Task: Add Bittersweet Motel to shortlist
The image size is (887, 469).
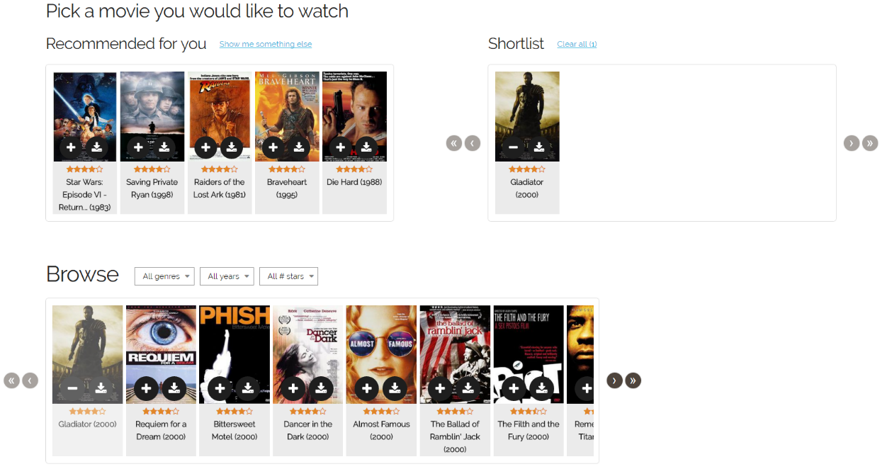Action: point(220,388)
